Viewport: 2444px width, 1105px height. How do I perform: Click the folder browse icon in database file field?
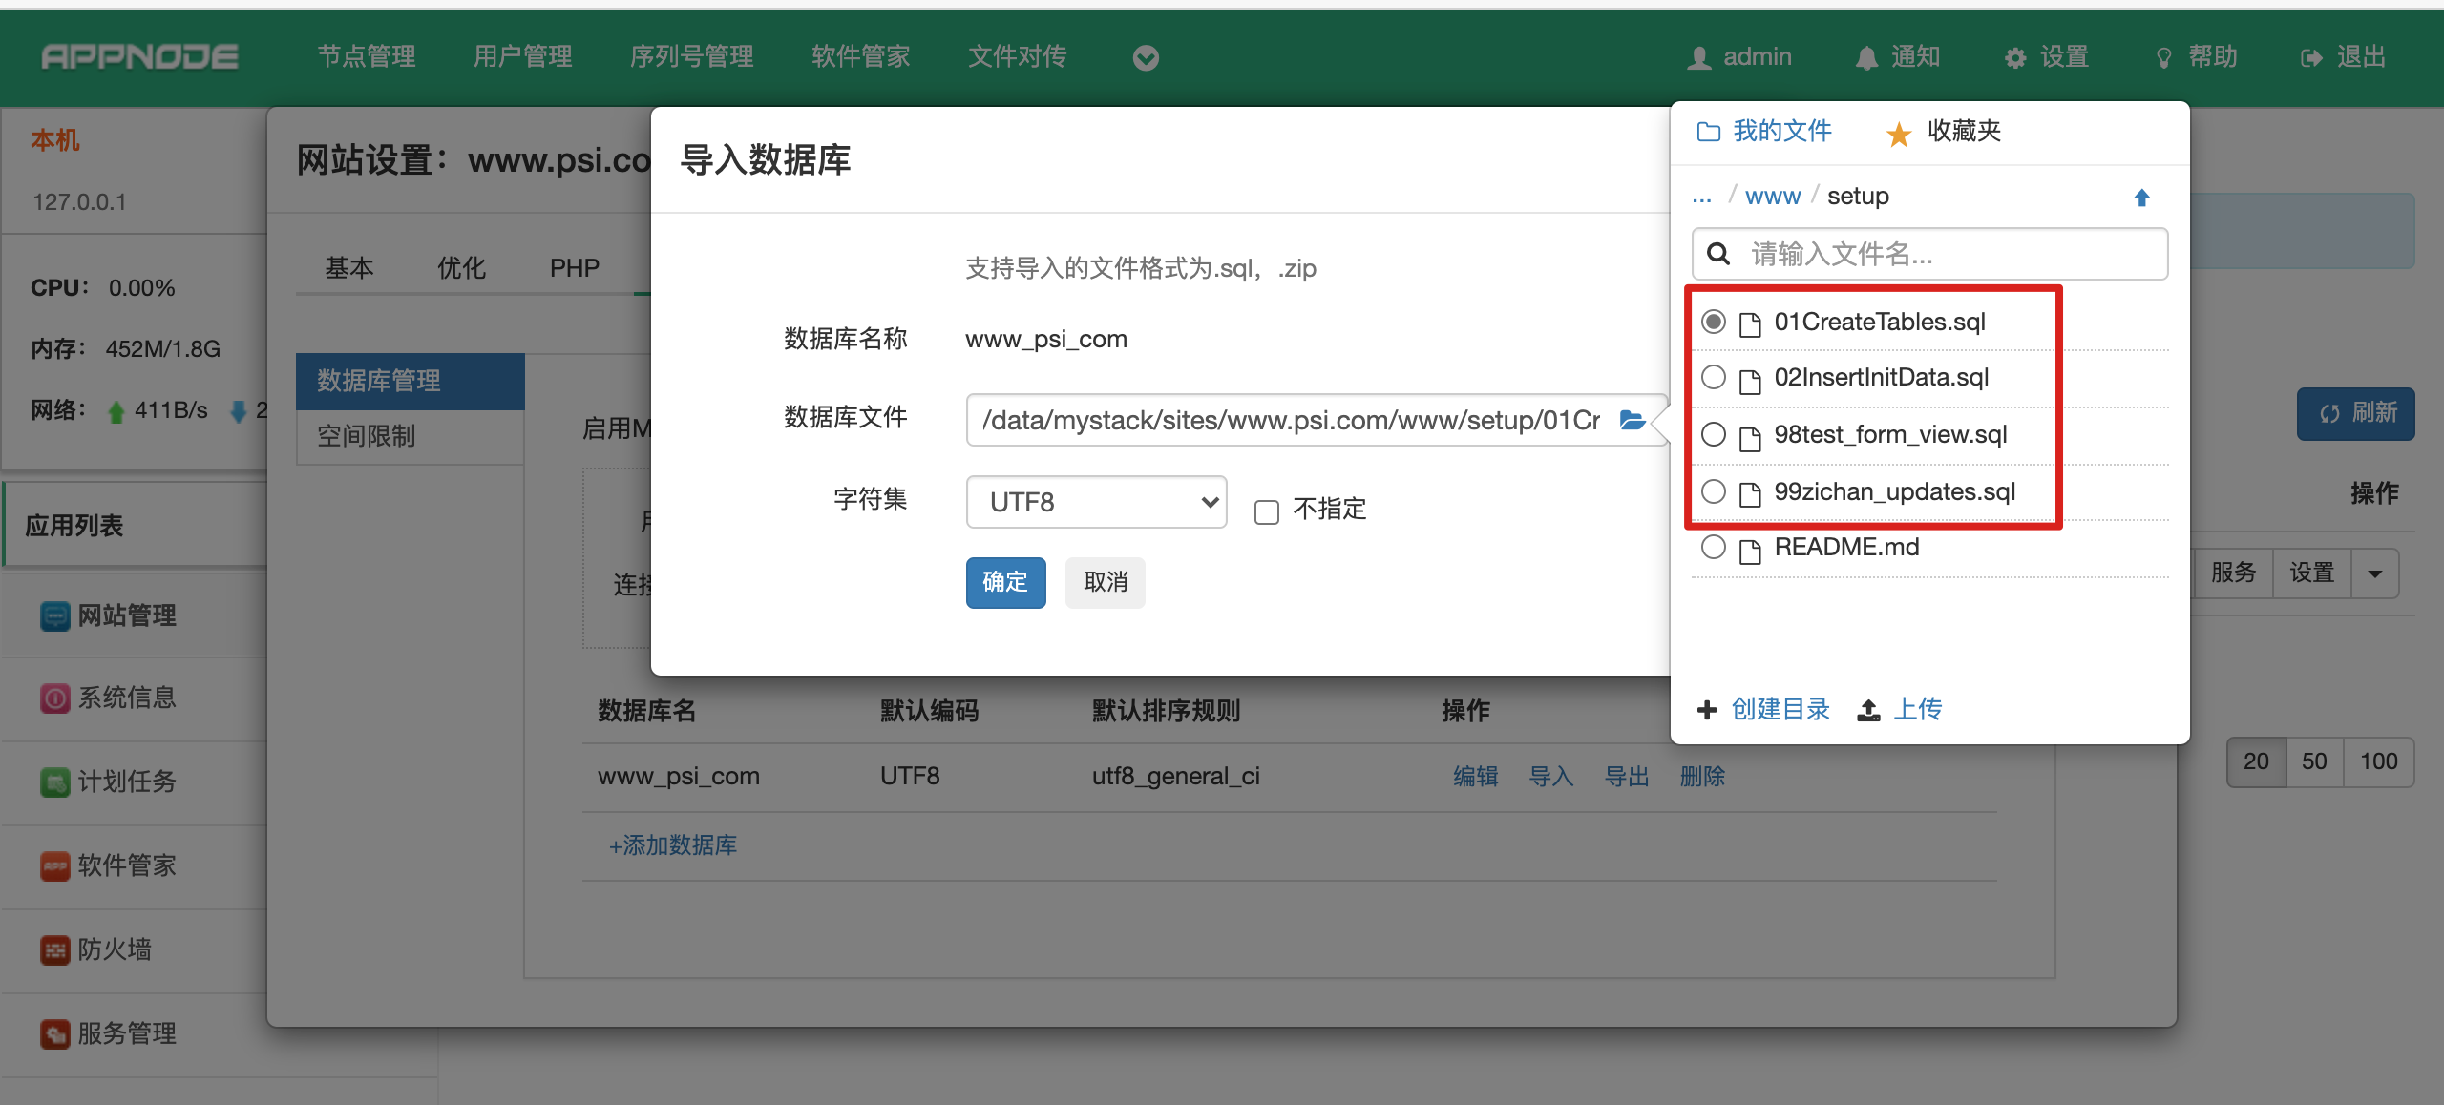tap(1632, 420)
